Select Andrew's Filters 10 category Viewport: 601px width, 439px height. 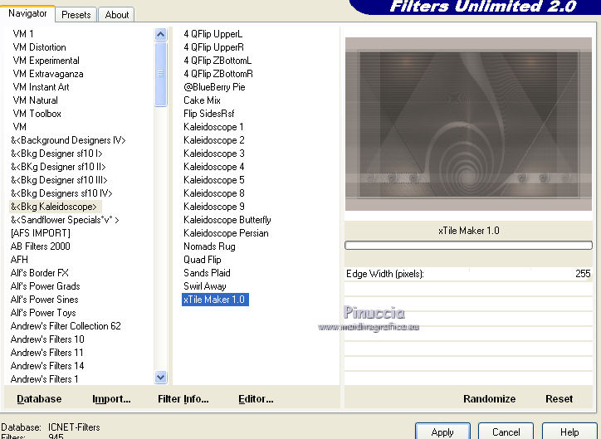[x=47, y=339]
